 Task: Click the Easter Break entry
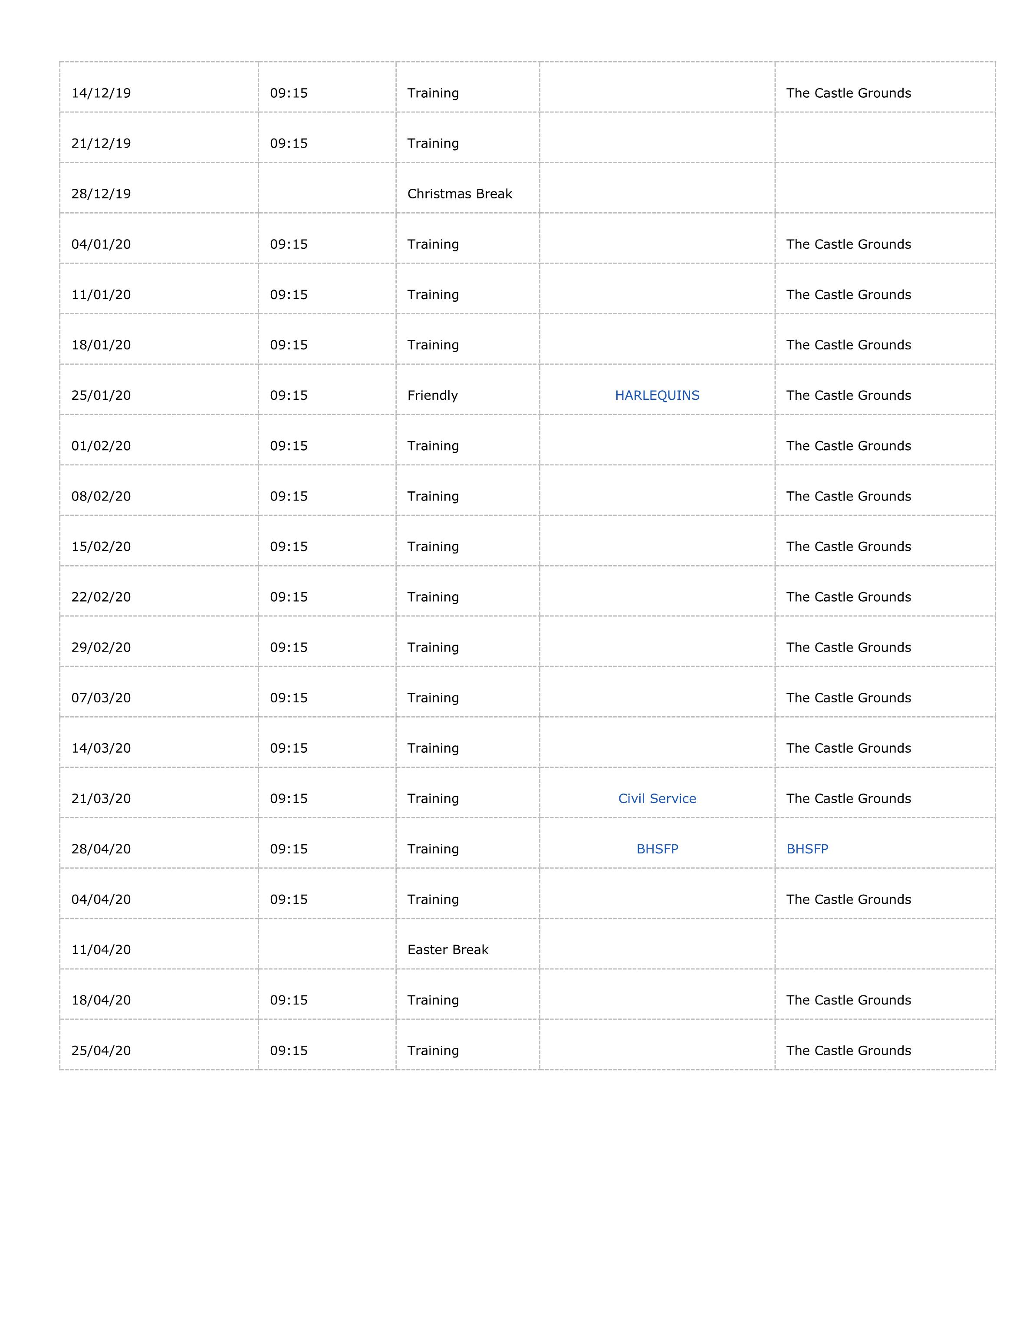click(x=447, y=949)
